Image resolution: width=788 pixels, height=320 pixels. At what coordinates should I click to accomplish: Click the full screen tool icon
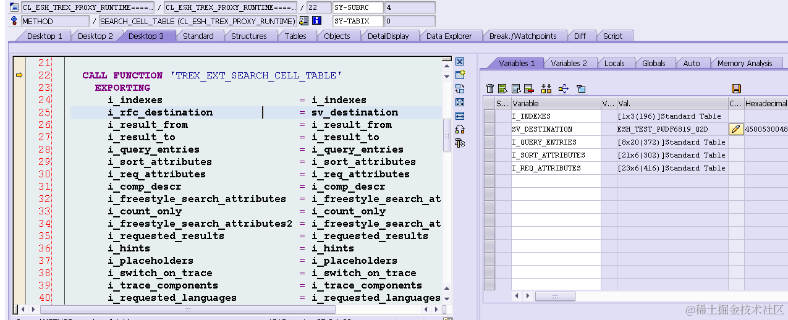(459, 103)
